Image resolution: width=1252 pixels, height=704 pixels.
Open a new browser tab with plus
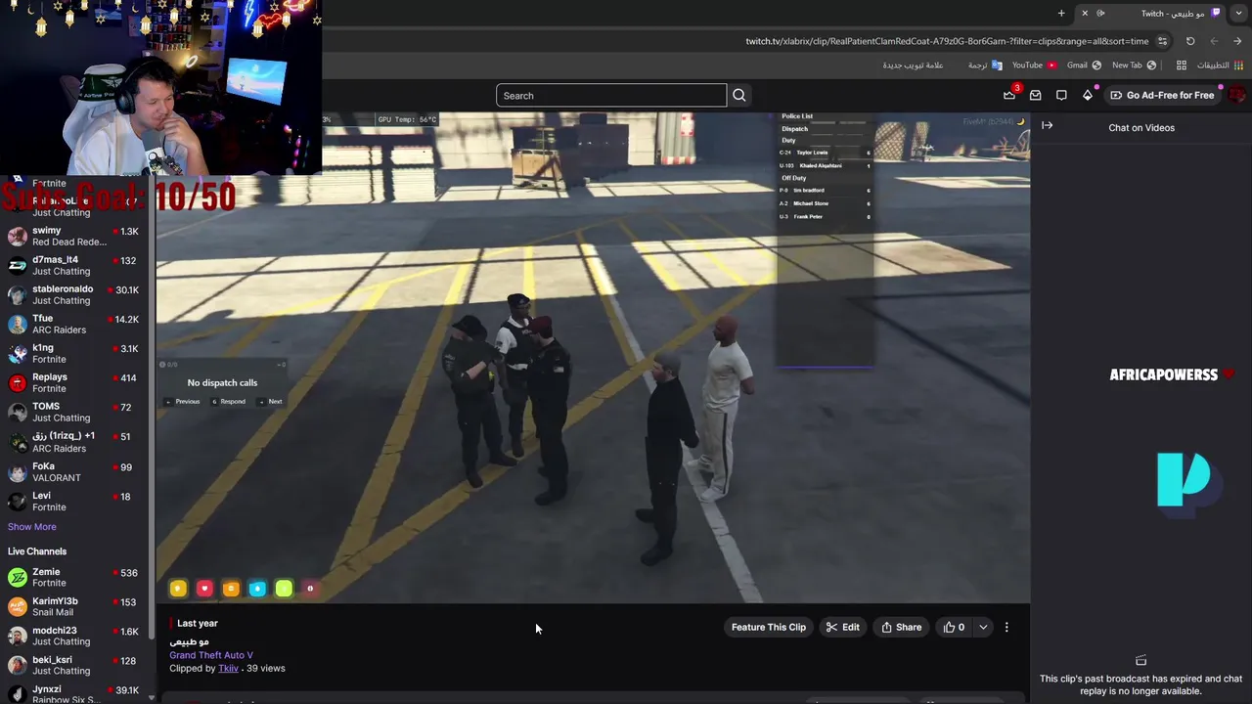point(1061,13)
